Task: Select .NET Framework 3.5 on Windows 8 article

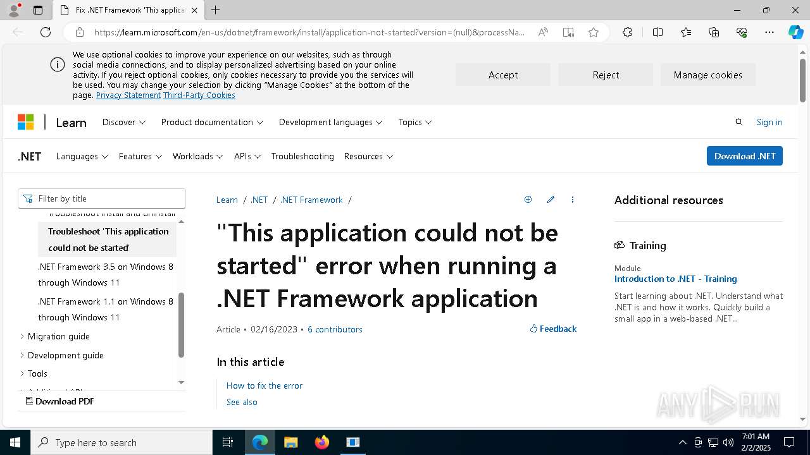Action: click(x=106, y=274)
